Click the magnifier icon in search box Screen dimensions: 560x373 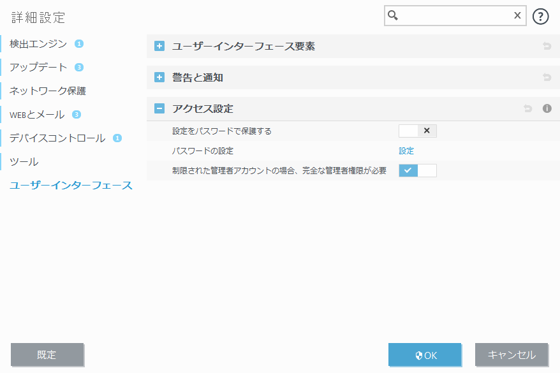392,15
